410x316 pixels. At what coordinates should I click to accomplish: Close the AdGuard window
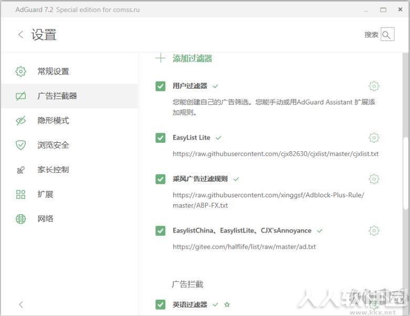(400, 9)
